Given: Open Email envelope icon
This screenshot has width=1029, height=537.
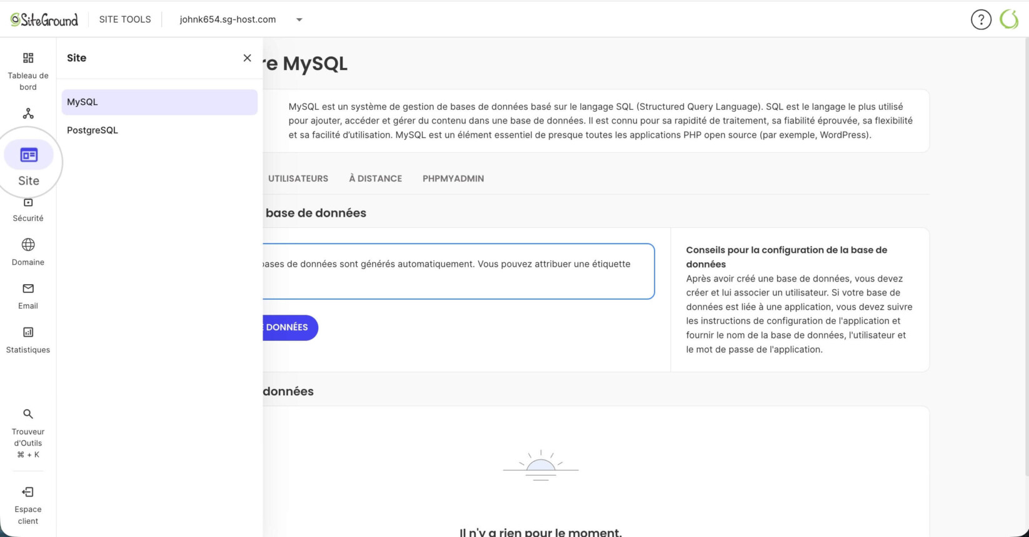Looking at the screenshot, I should [28, 288].
